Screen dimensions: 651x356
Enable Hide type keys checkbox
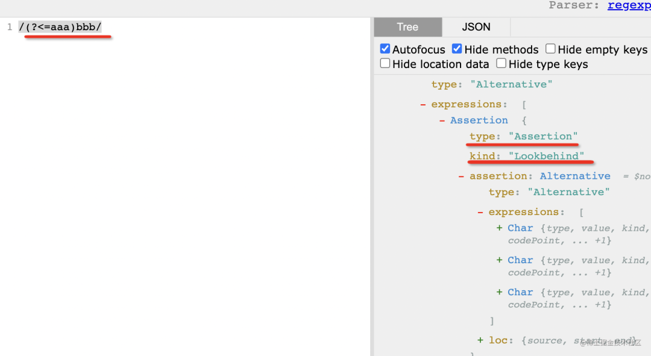pos(501,63)
